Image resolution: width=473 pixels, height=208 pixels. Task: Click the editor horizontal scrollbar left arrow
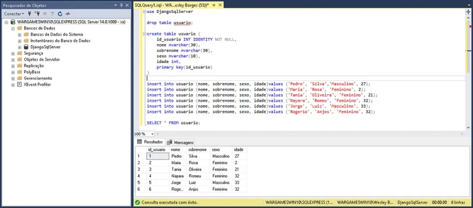(x=158, y=134)
